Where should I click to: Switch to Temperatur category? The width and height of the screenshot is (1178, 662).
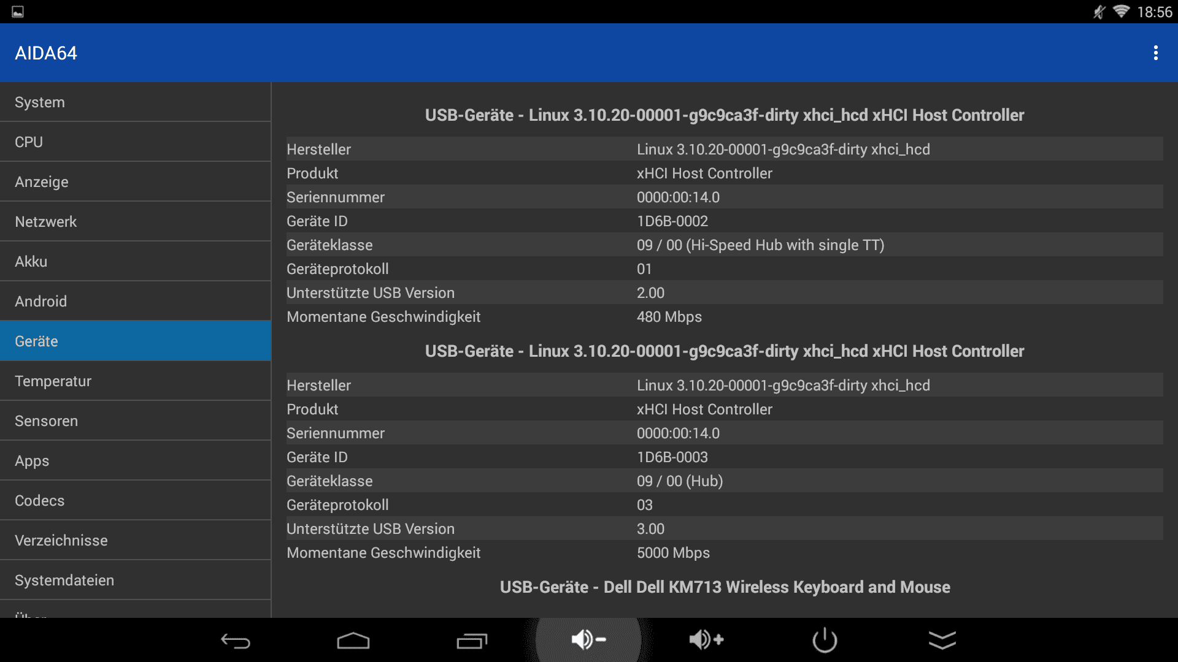pos(135,381)
